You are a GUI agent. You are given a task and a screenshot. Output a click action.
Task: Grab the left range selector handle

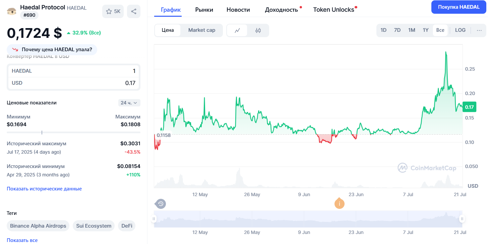154,219
